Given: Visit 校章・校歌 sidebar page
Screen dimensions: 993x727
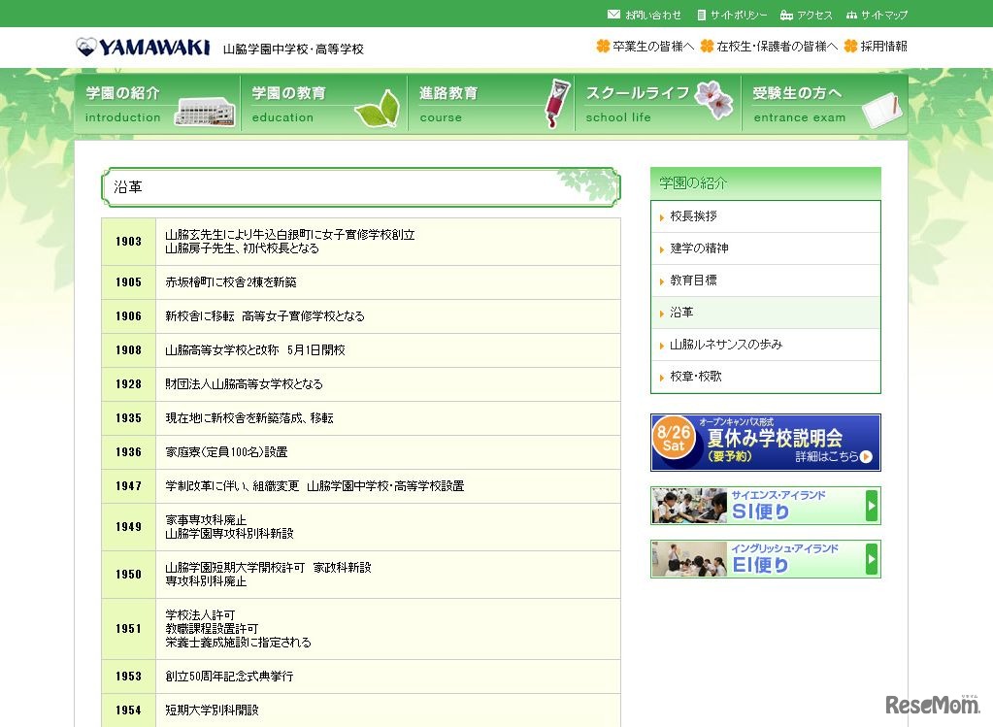Looking at the screenshot, I should click(696, 377).
